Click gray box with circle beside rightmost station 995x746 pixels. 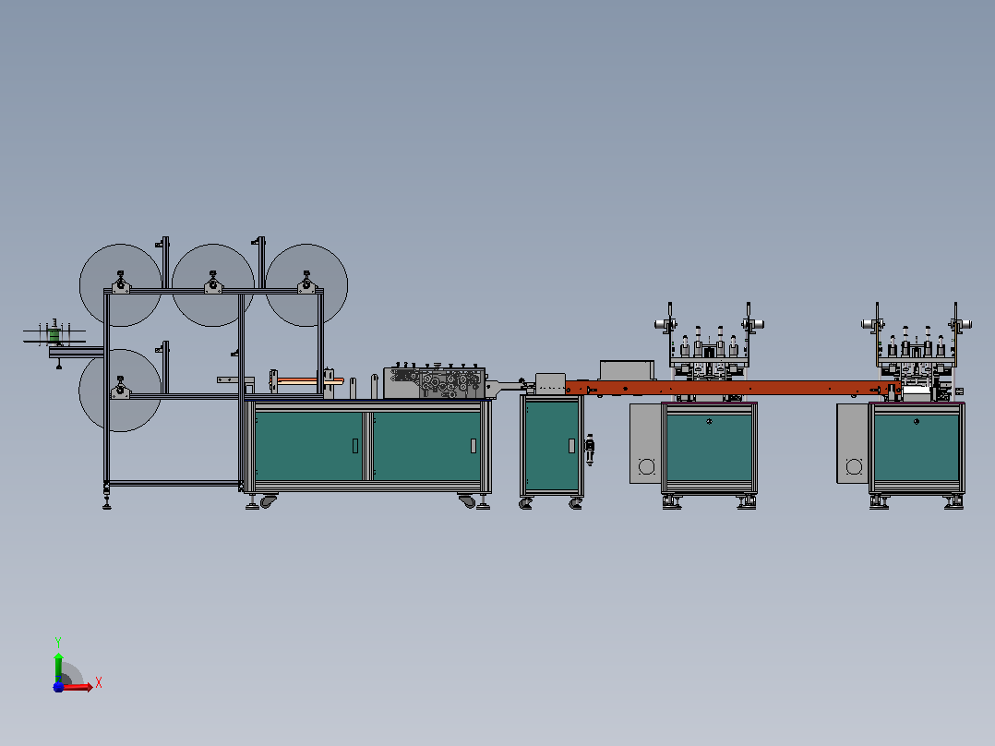click(853, 443)
